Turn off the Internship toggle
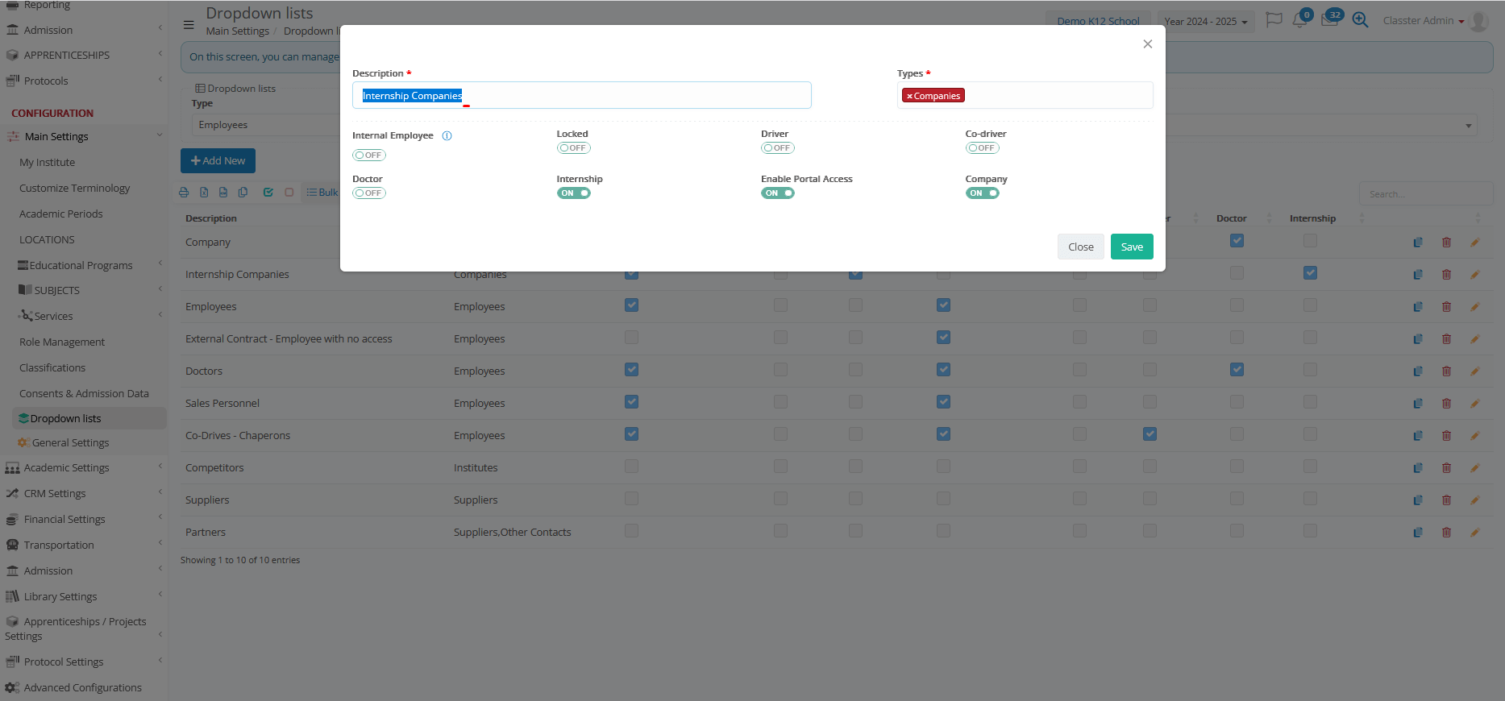Screen dimensions: 1505x701 pyautogui.click(x=573, y=193)
